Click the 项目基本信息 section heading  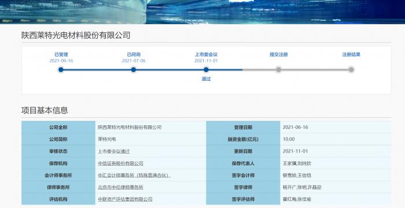click(x=45, y=110)
